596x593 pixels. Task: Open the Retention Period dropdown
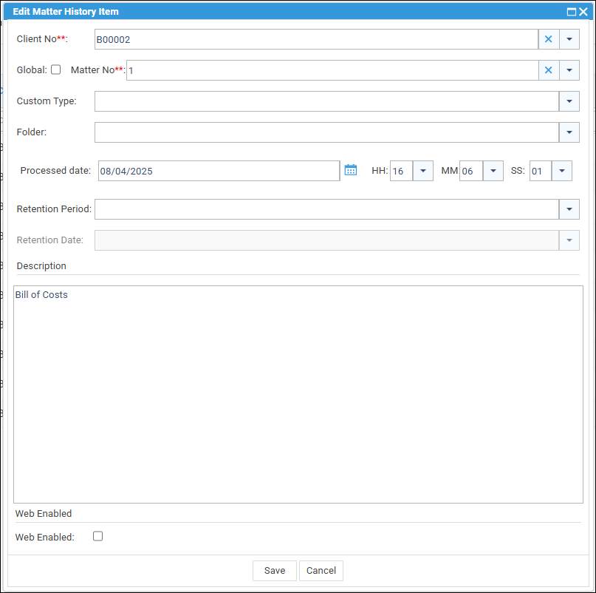(569, 209)
